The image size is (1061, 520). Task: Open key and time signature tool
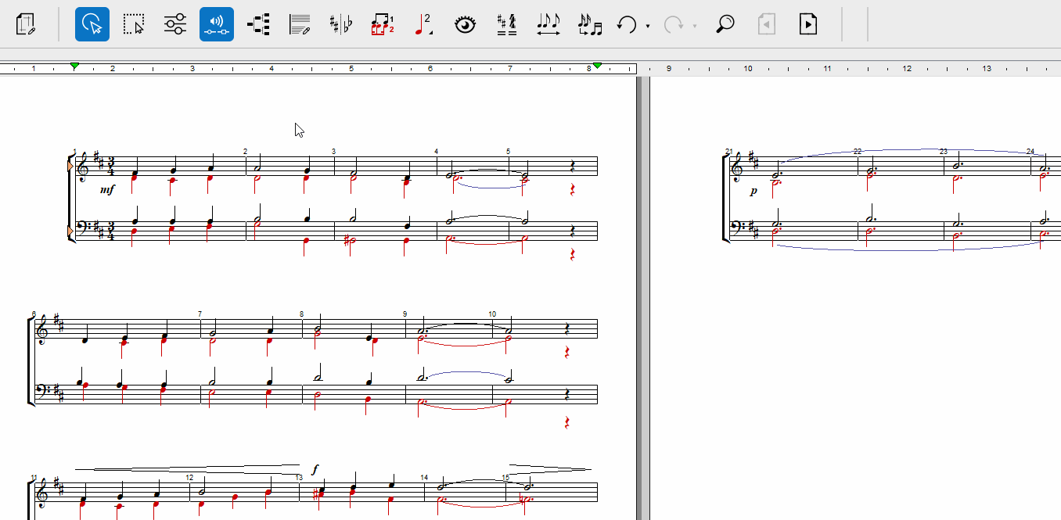click(x=507, y=24)
